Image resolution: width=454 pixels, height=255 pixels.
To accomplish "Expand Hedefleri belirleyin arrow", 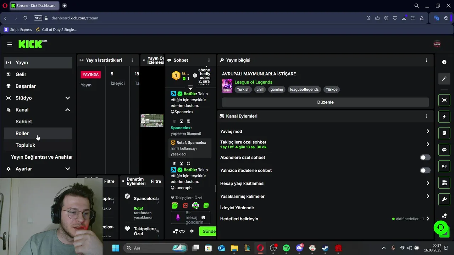I will (428, 219).
